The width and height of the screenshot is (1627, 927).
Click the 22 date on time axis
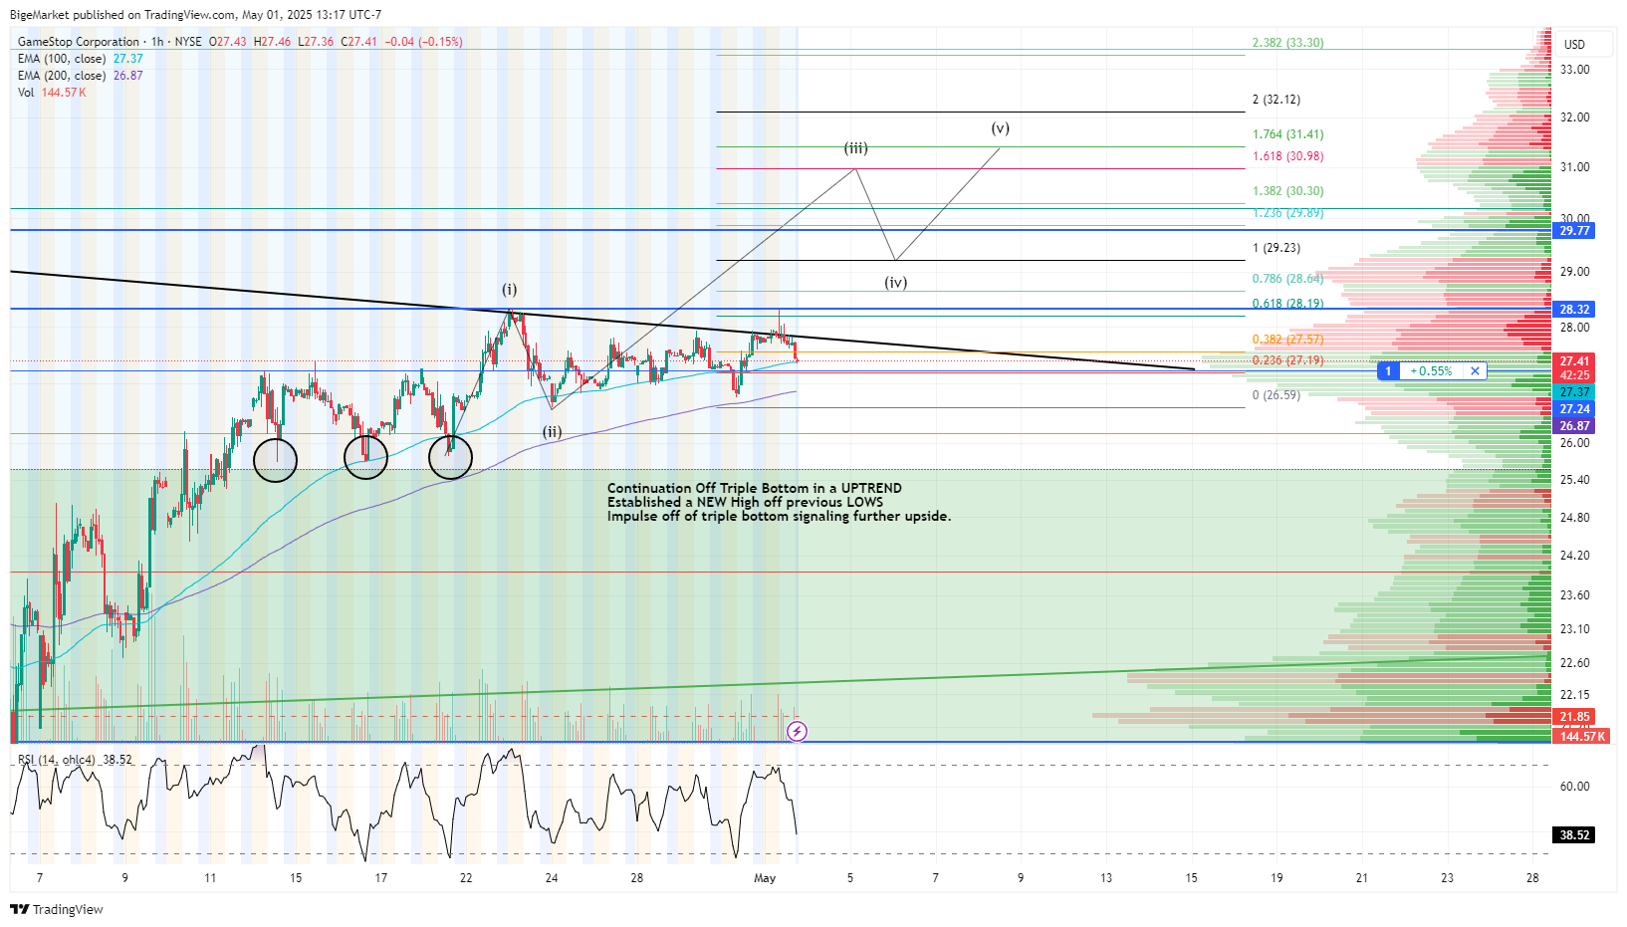coord(466,878)
